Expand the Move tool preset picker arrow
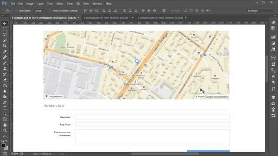The height and width of the screenshot is (156, 278). coord(11,11)
